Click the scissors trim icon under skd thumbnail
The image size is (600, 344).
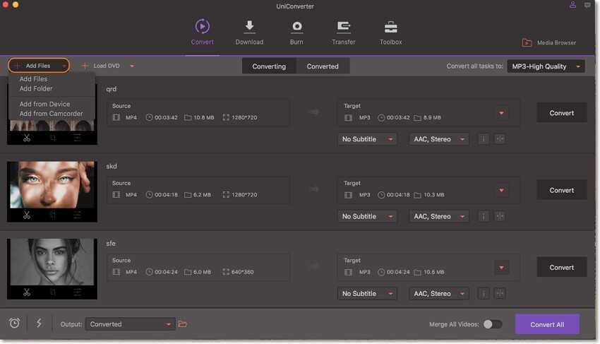click(27, 215)
